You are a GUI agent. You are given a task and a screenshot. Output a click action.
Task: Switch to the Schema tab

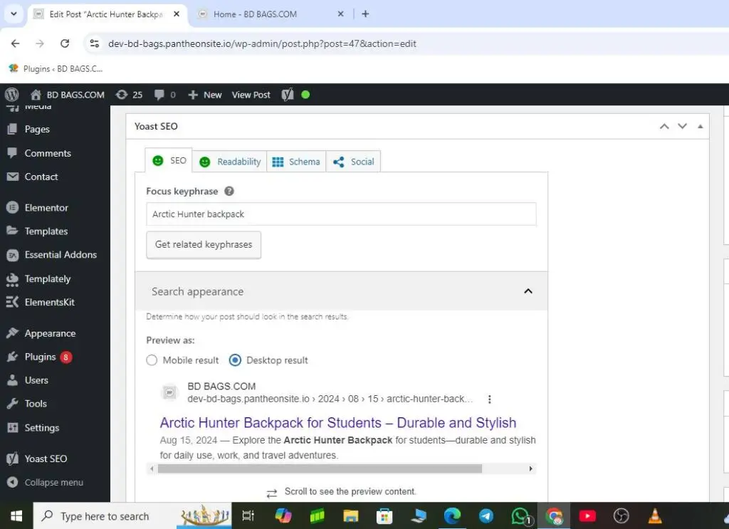click(x=296, y=162)
